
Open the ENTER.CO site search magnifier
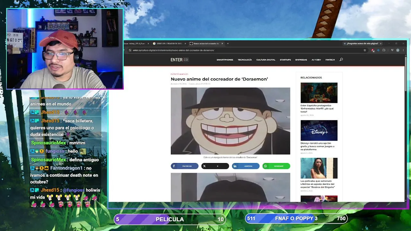[x=341, y=59]
